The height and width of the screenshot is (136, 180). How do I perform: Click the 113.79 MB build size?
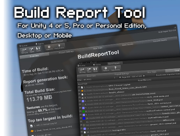click(x=39, y=98)
